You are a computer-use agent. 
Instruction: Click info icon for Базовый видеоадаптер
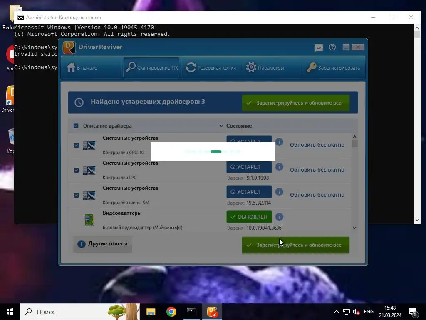tap(279, 217)
